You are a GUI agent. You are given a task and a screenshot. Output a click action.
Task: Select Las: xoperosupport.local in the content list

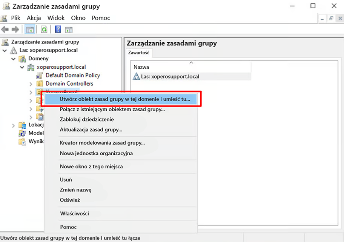click(x=170, y=76)
